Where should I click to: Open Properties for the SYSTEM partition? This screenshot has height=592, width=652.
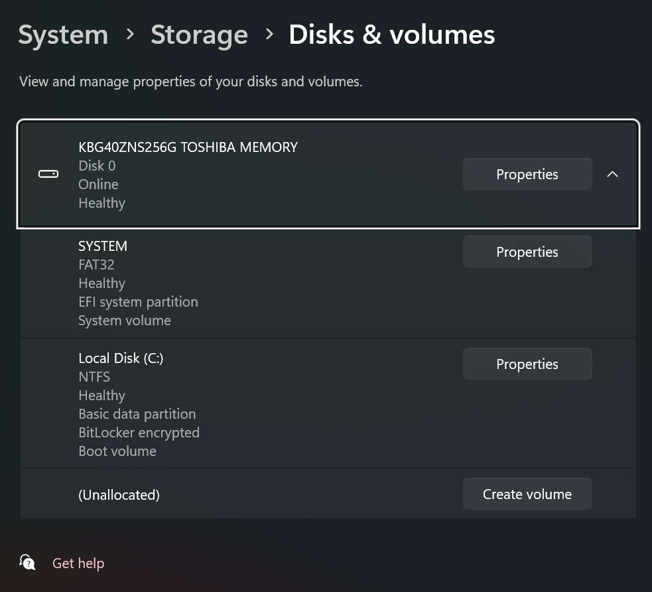pos(527,252)
